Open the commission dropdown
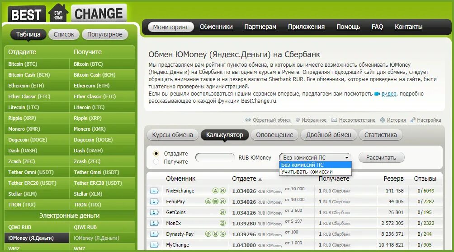Screen dimensions: 454x252 315,158
